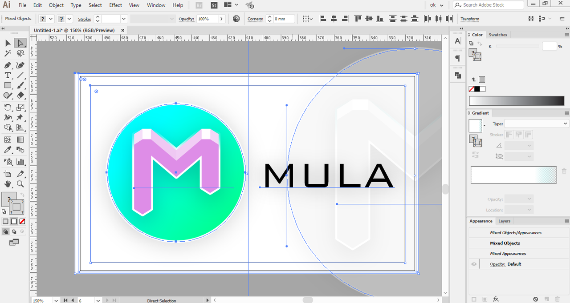This screenshot has width=570, height=303.
Task: Select the Blend tool
Action: (x=20, y=150)
